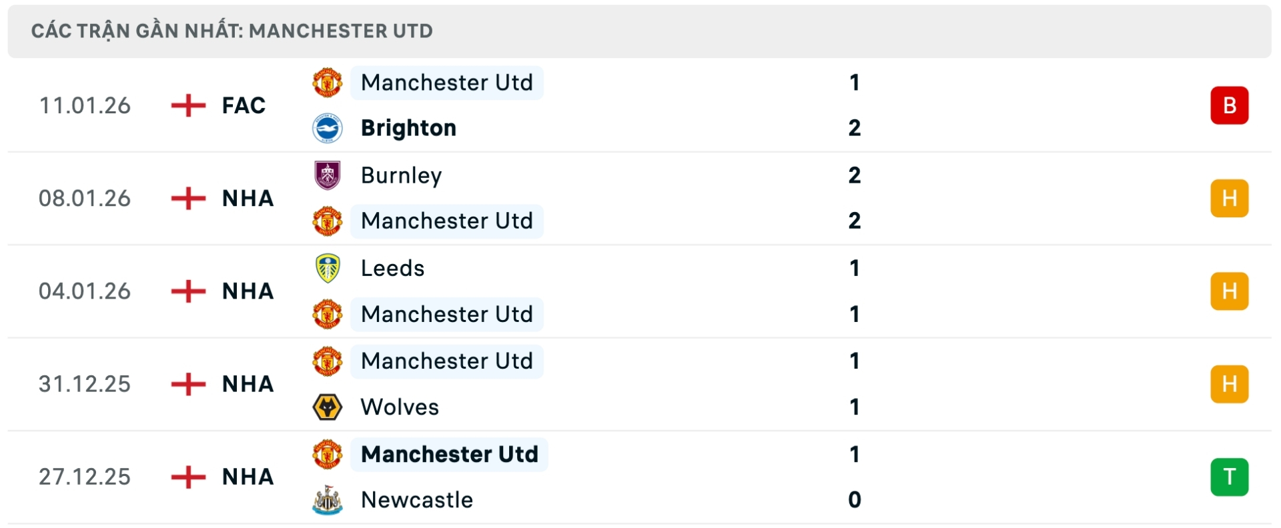Click the red B result badge
Image resolution: width=1281 pixels, height=528 pixels.
1230,105
